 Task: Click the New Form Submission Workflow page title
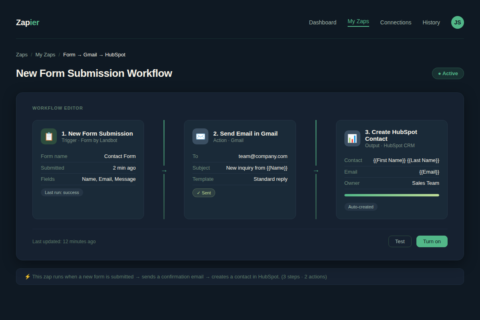tap(94, 73)
